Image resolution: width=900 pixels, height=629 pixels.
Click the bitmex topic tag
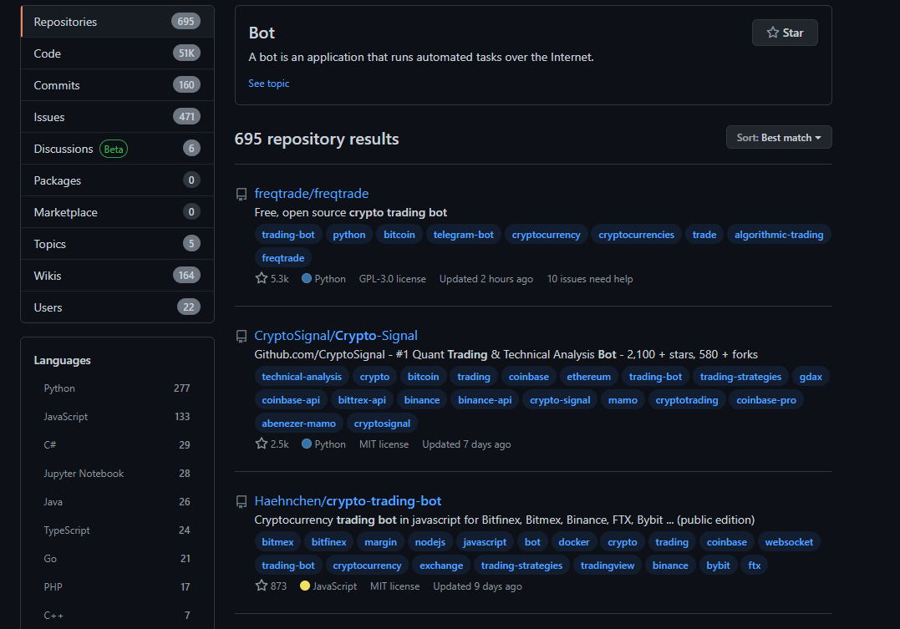coord(277,542)
